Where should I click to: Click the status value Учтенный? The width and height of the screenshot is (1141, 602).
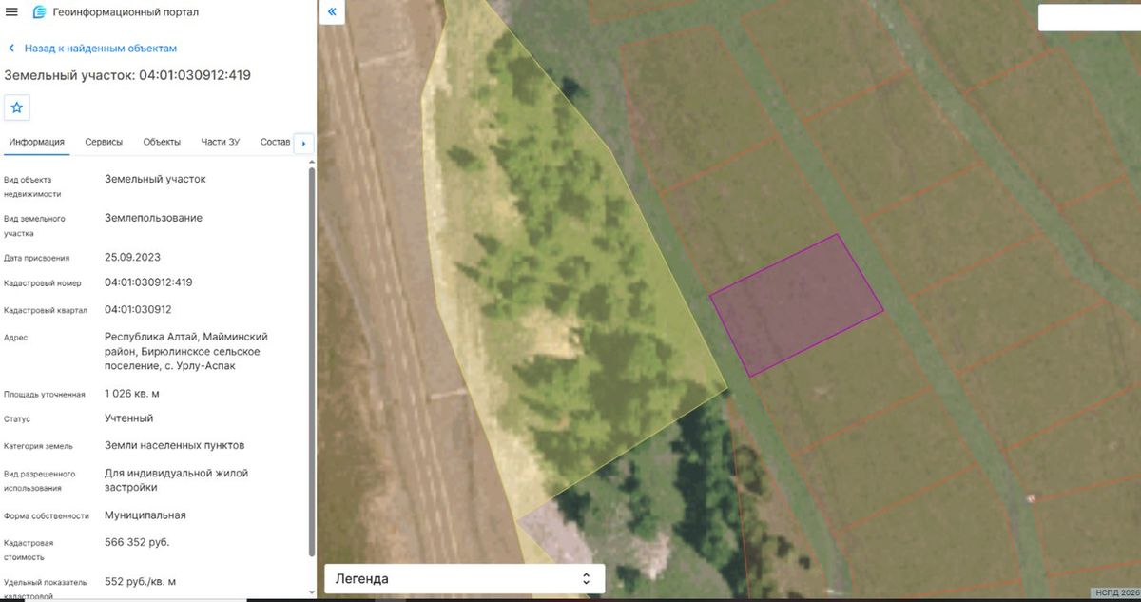(128, 418)
